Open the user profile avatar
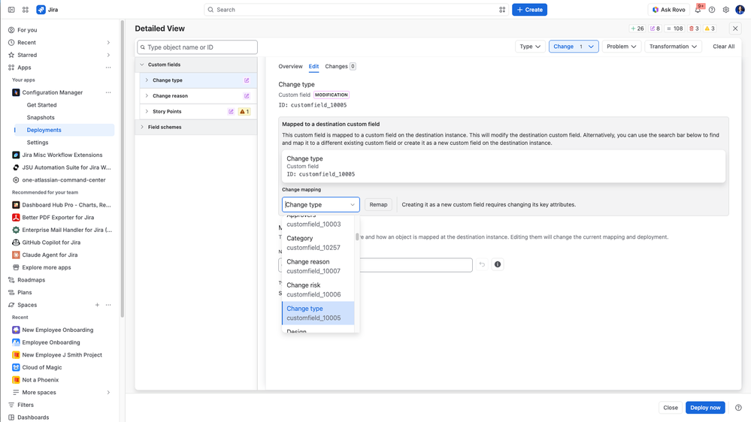The image size is (751, 422). pos(740,10)
